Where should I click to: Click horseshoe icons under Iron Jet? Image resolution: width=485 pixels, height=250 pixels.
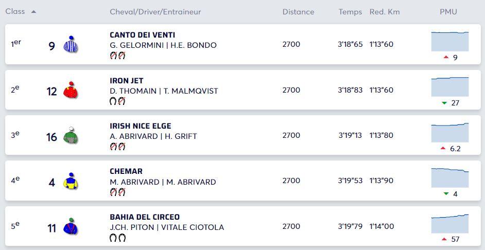point(117,101)
